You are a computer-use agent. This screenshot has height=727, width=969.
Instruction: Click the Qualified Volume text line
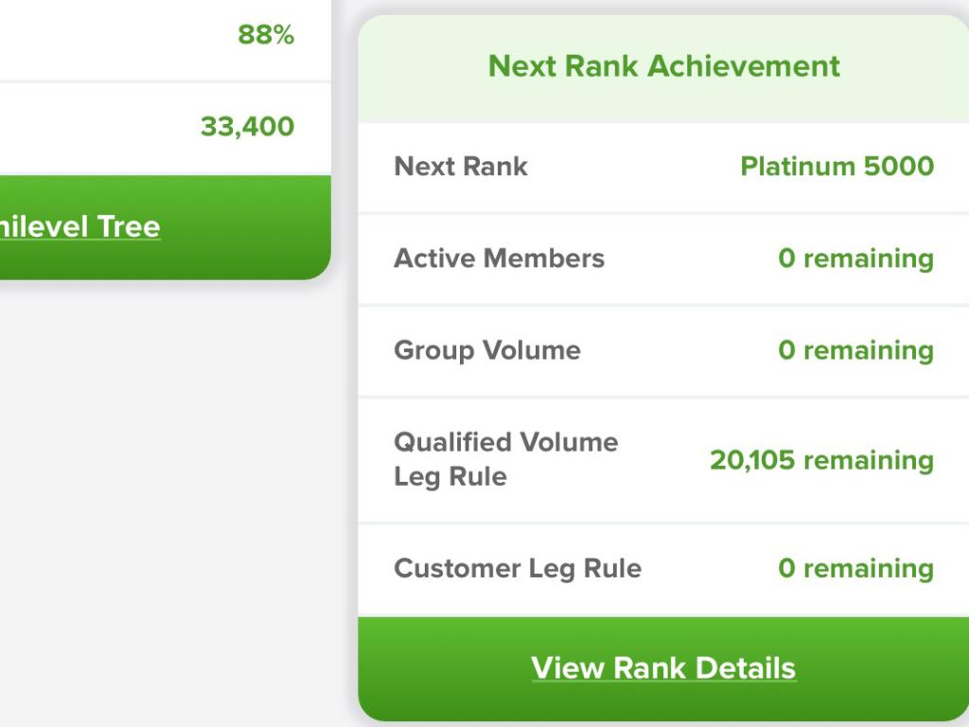[x=505, y=442]
